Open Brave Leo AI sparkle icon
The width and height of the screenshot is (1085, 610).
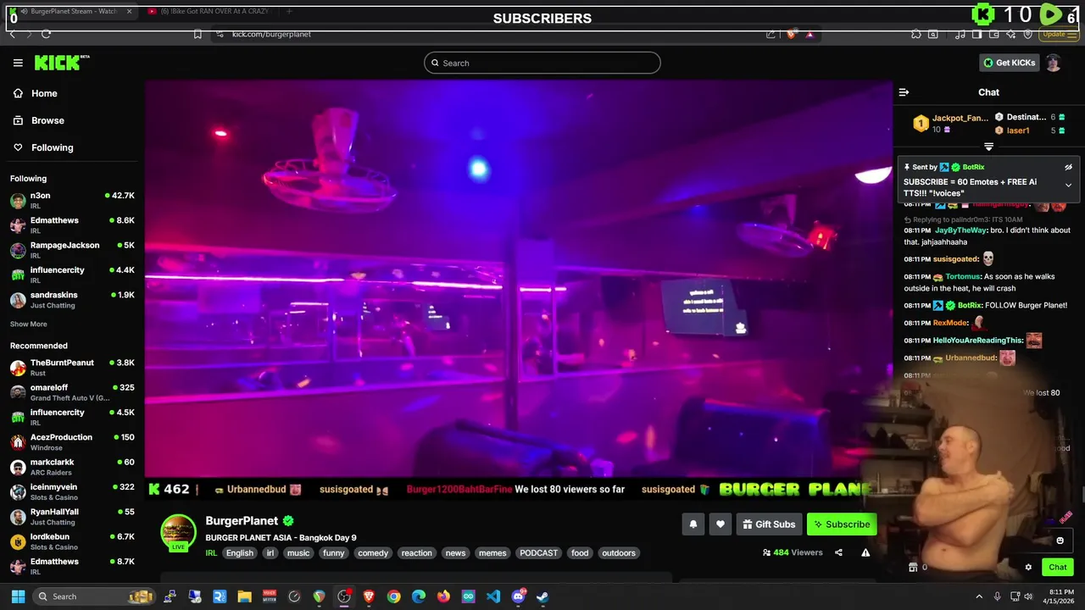(1010, 34)
